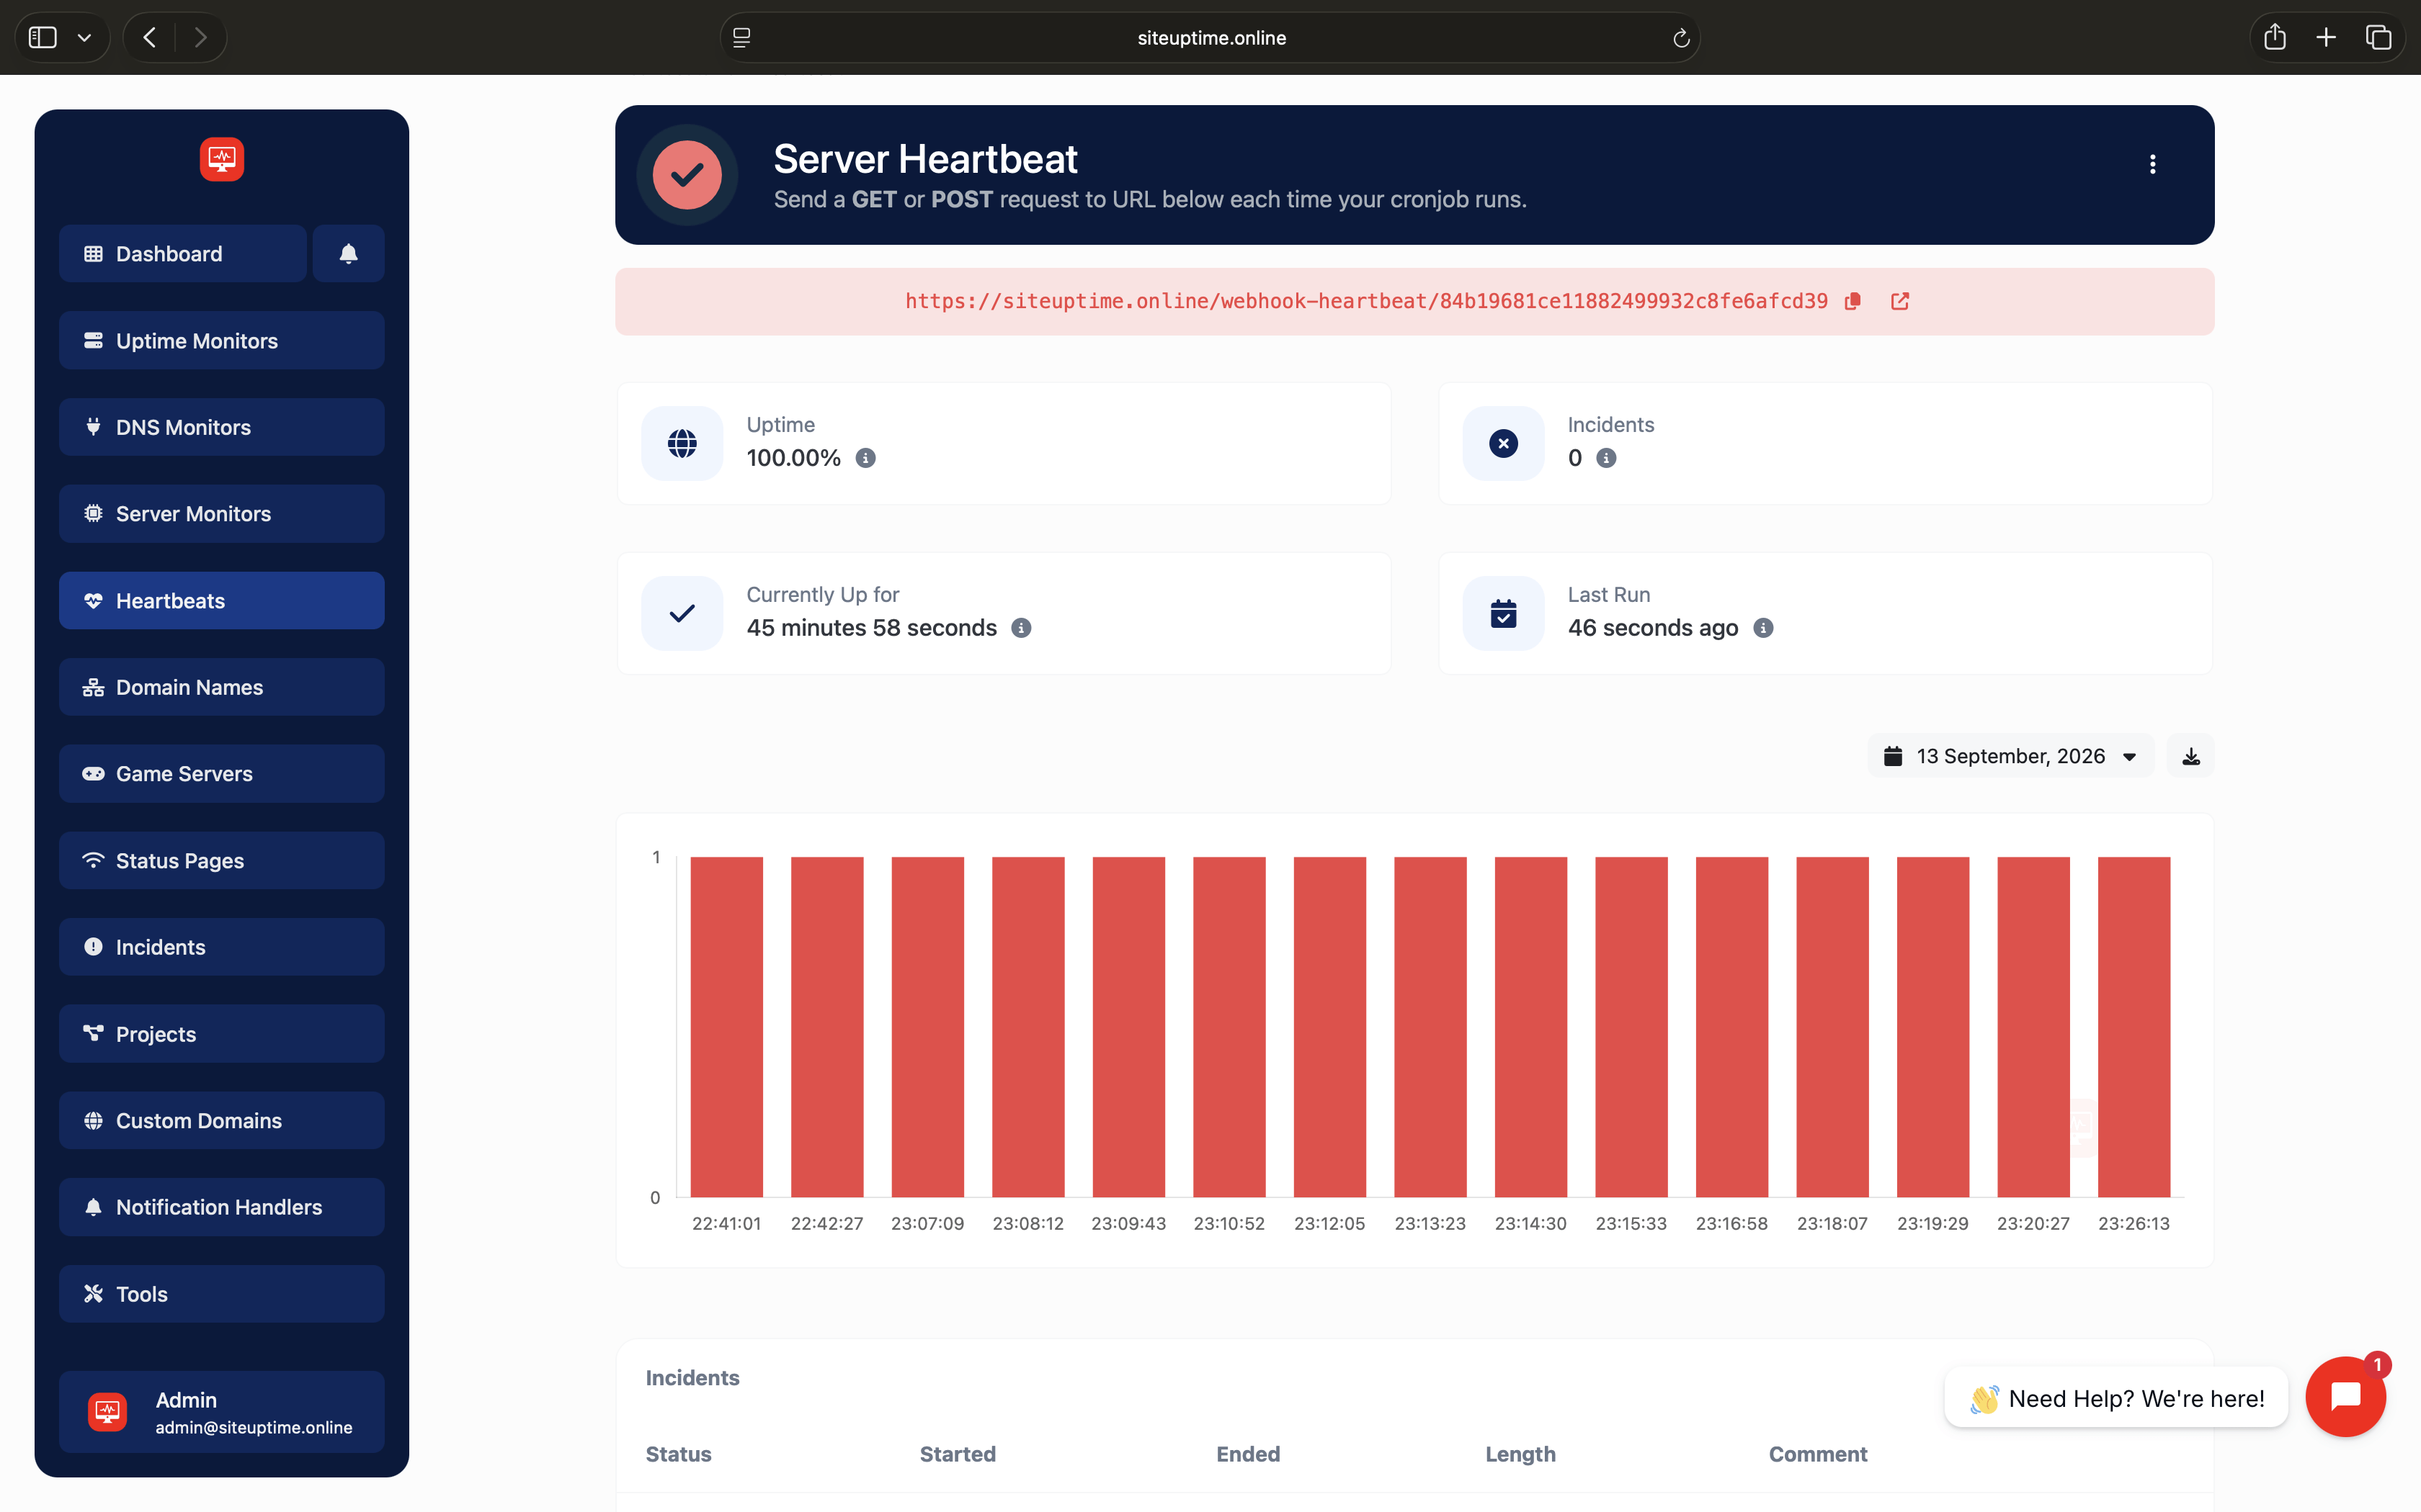Go forward in browser history

200,38
